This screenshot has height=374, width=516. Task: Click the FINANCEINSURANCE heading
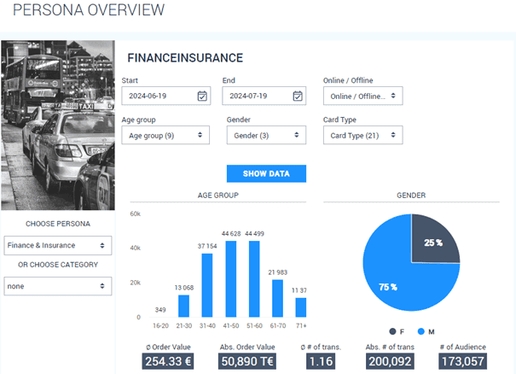[x=185, y=58]
